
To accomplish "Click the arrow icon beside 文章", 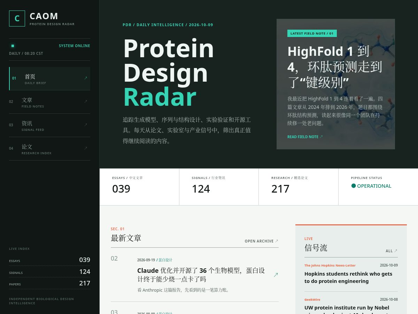I will (86, 102).
